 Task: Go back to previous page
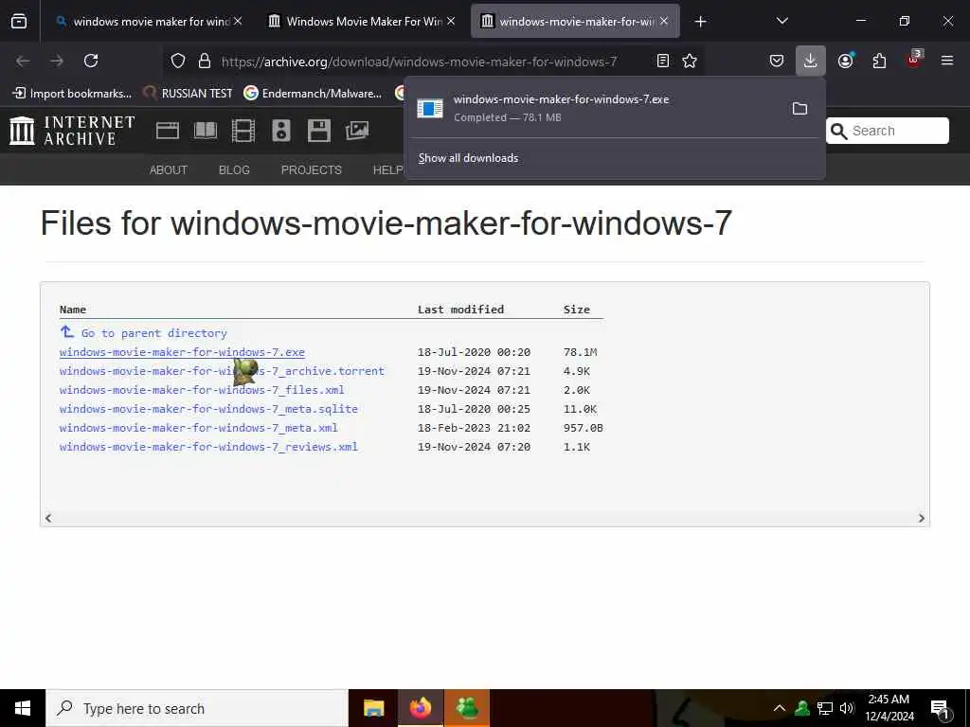coord(23,61)
